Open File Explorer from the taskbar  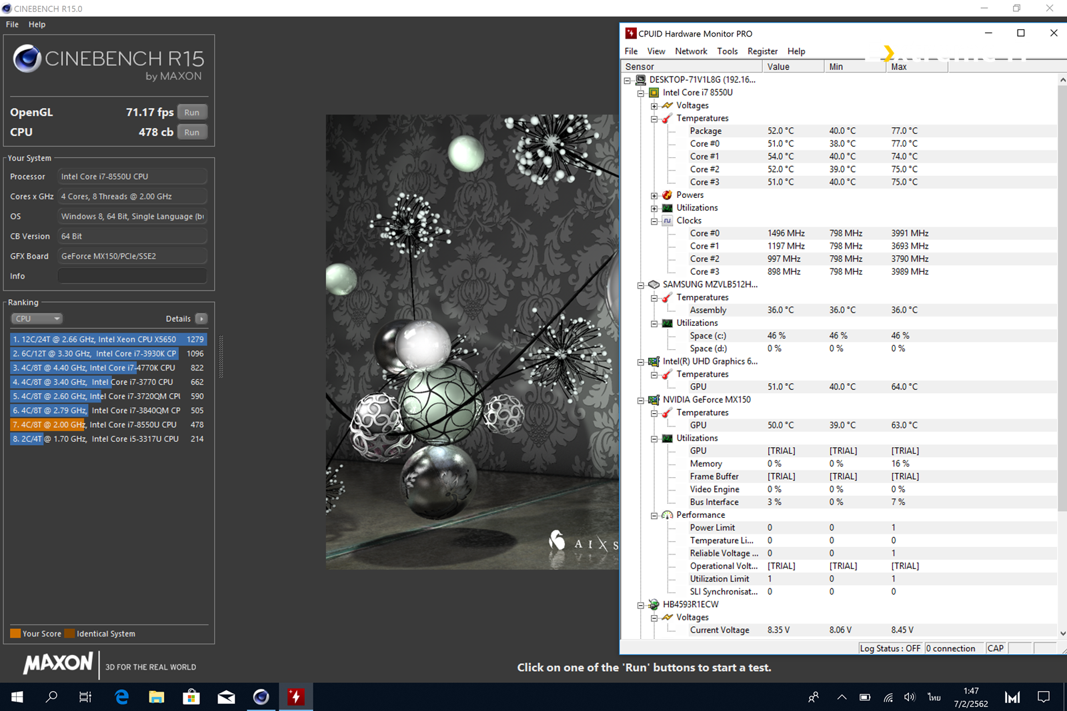tap(156, 697)
